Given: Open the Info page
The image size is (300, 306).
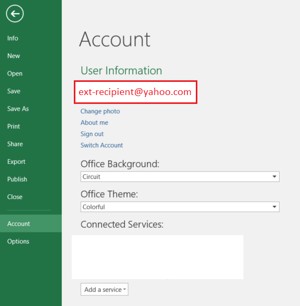Looking at the screenshot, I should click(x=13, y=38).
